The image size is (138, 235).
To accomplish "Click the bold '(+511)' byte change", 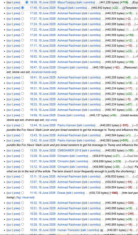I will pos(124,141).
